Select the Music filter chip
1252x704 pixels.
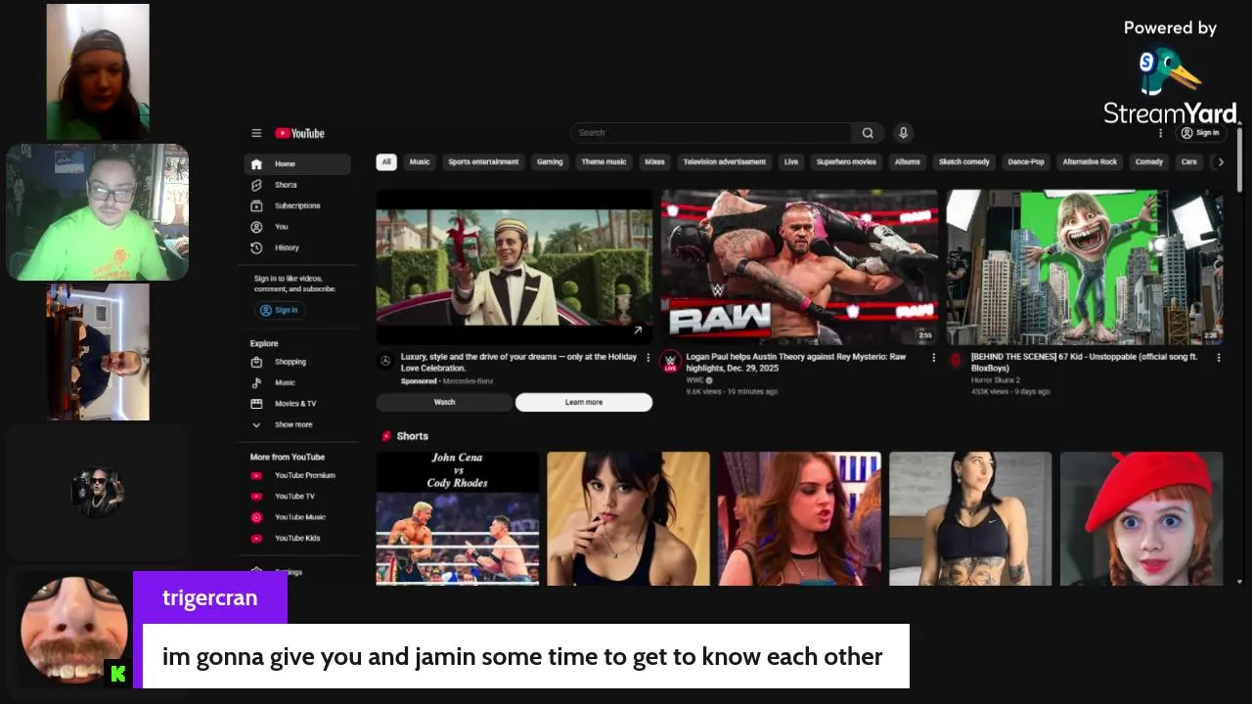tap(420, 162)
